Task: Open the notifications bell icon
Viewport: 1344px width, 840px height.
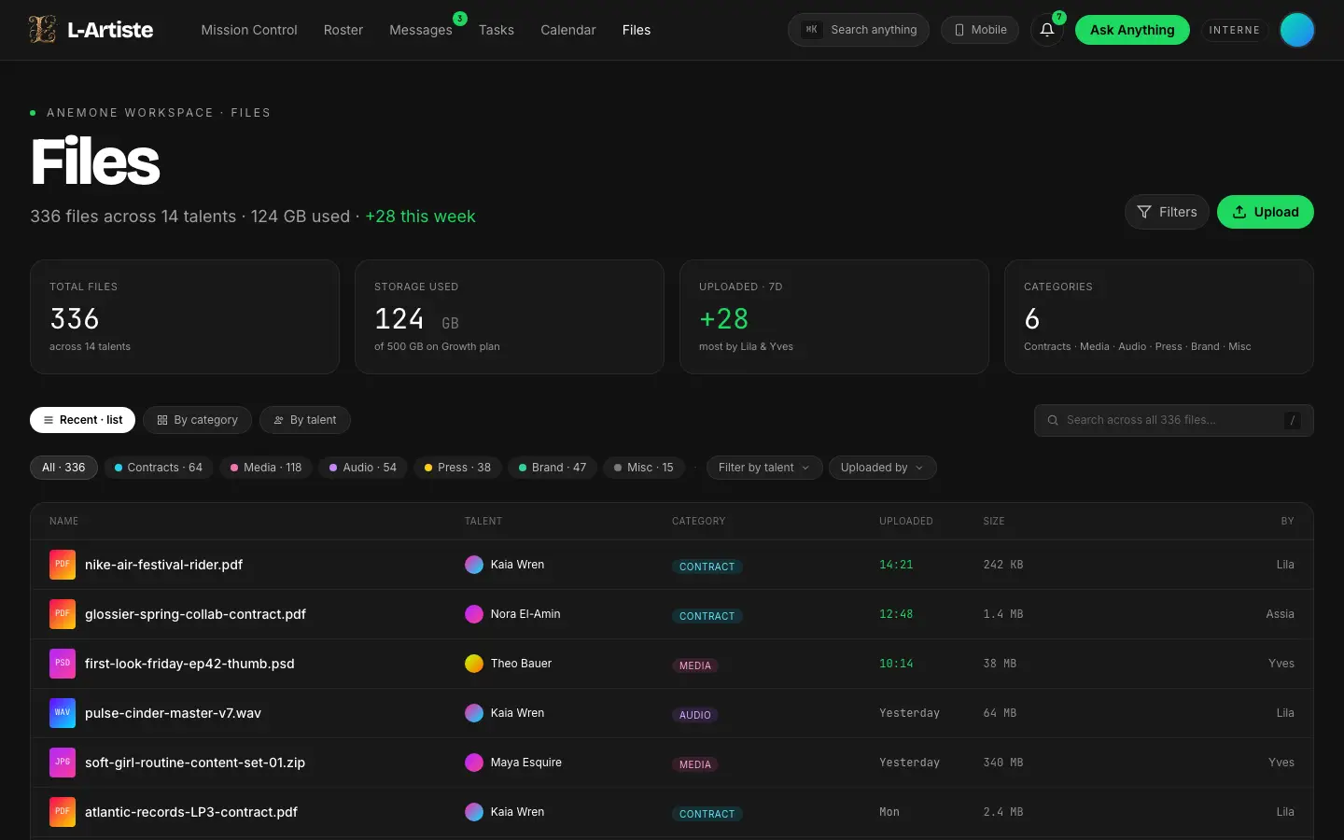Action: [x=1047, y=30]
